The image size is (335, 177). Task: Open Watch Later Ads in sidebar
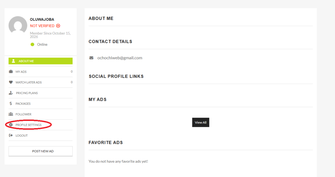pyautogui.click(x=41, y=82)
